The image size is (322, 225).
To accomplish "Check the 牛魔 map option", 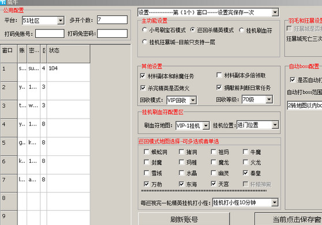I will click(x=245, y=152).
